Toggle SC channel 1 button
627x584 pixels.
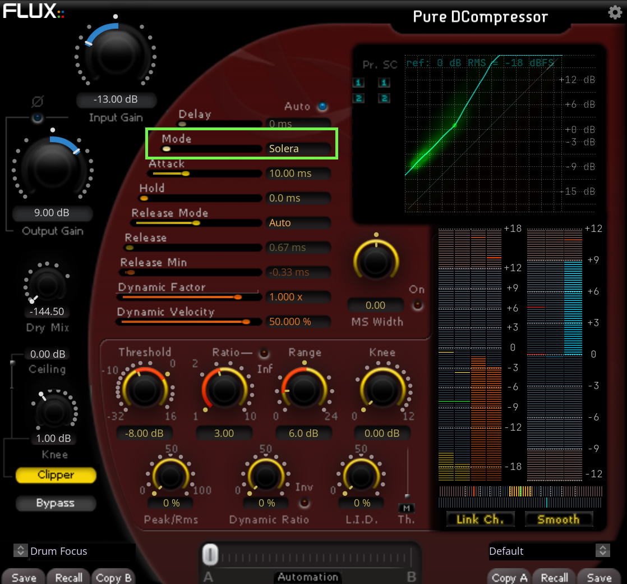pyautogui.click(x=384, y=83)
